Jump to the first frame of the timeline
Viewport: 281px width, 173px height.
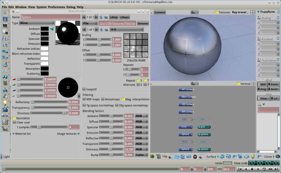[x=240, y=169]
